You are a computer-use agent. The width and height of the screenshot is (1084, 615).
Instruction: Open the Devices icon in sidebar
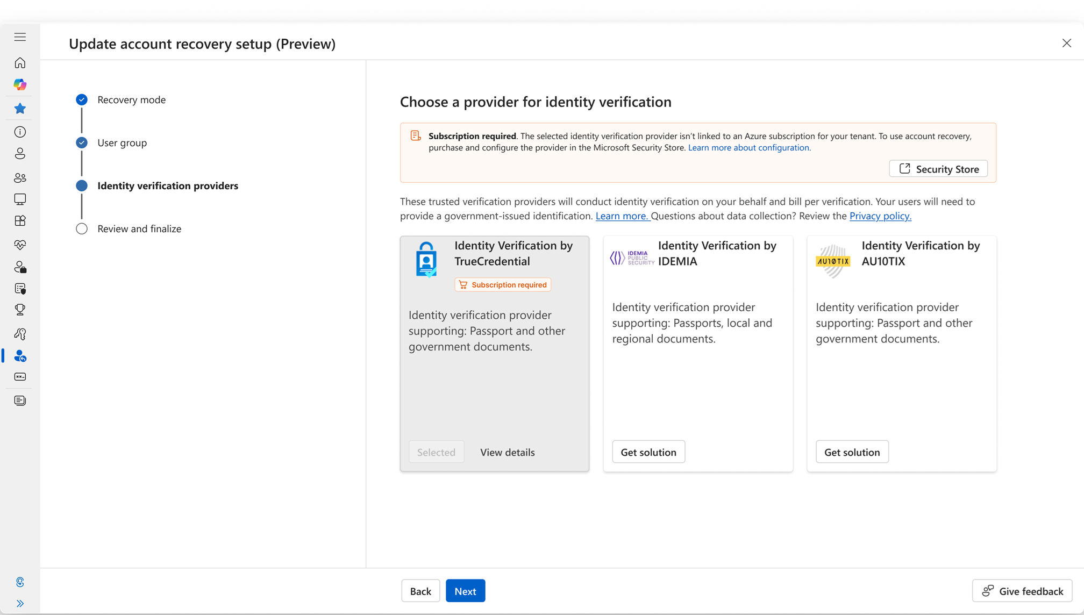click(20, 199)
